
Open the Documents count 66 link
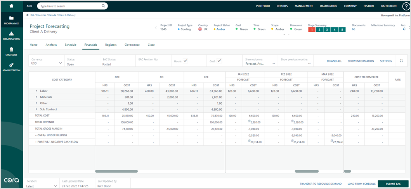tap(354, 29)
